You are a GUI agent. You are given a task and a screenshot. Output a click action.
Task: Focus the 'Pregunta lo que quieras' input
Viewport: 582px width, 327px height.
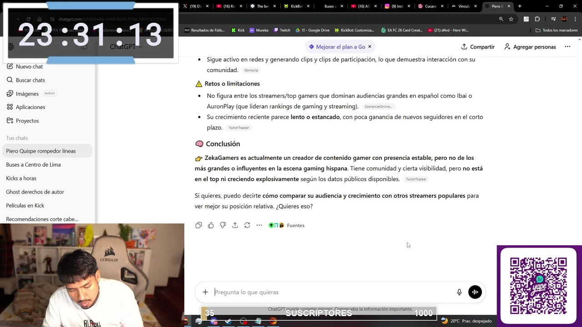tap(332, 292)
